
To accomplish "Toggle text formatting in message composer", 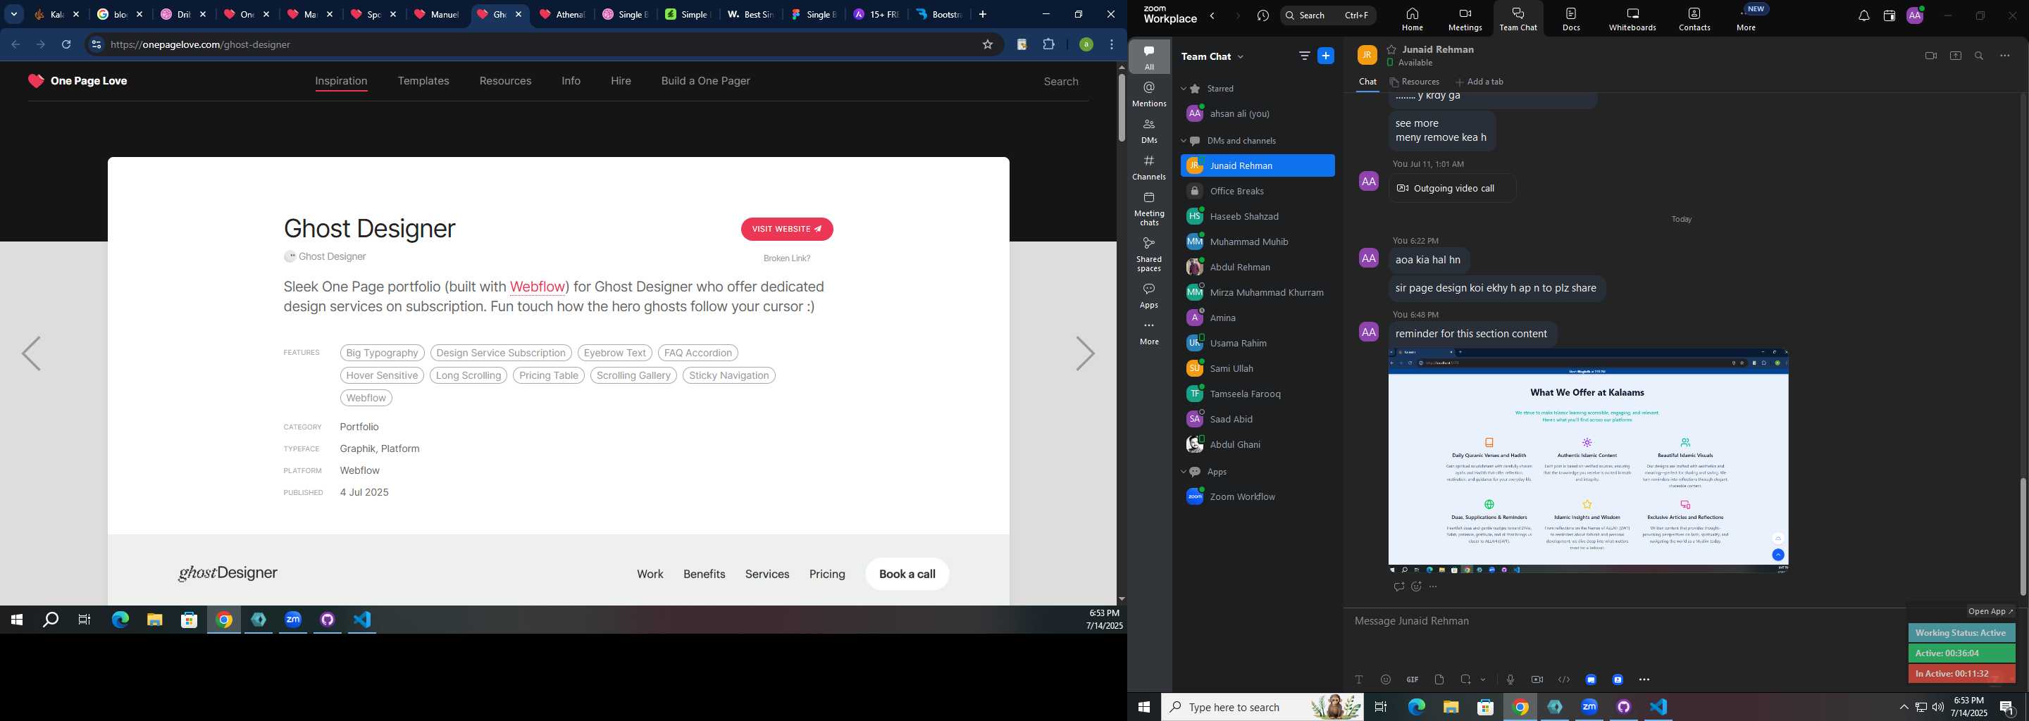I will click(1359, 679).
